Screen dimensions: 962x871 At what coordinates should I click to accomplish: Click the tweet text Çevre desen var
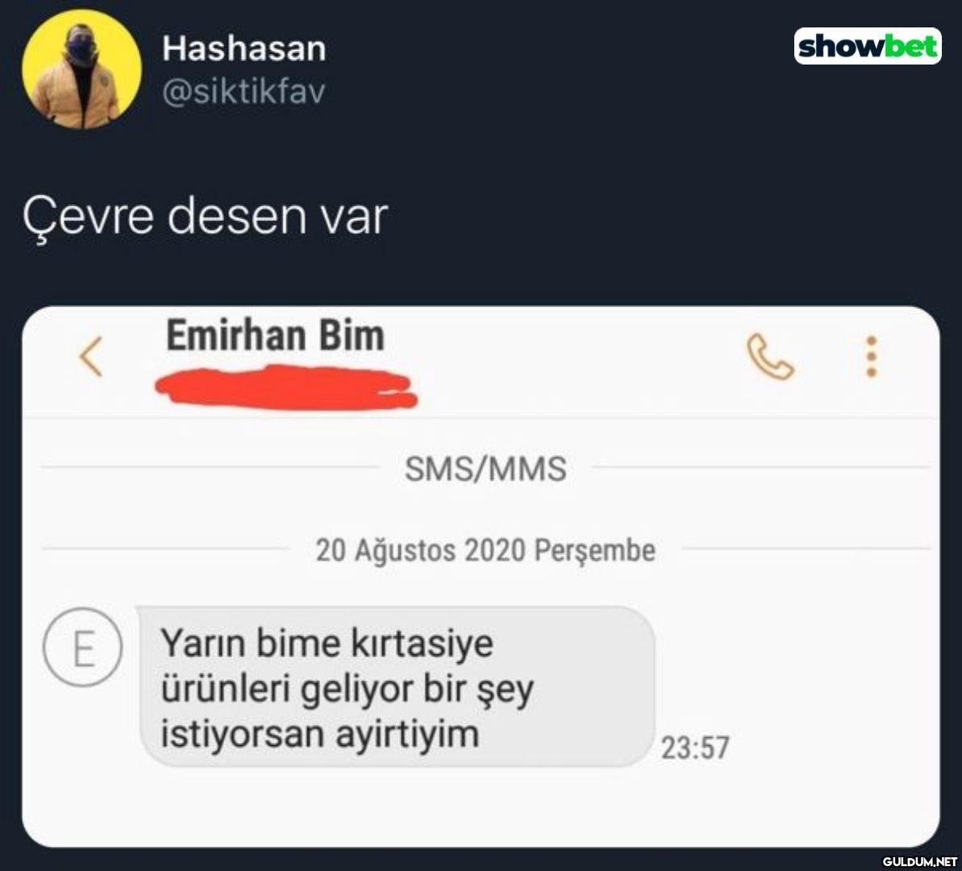pos(205,217)
